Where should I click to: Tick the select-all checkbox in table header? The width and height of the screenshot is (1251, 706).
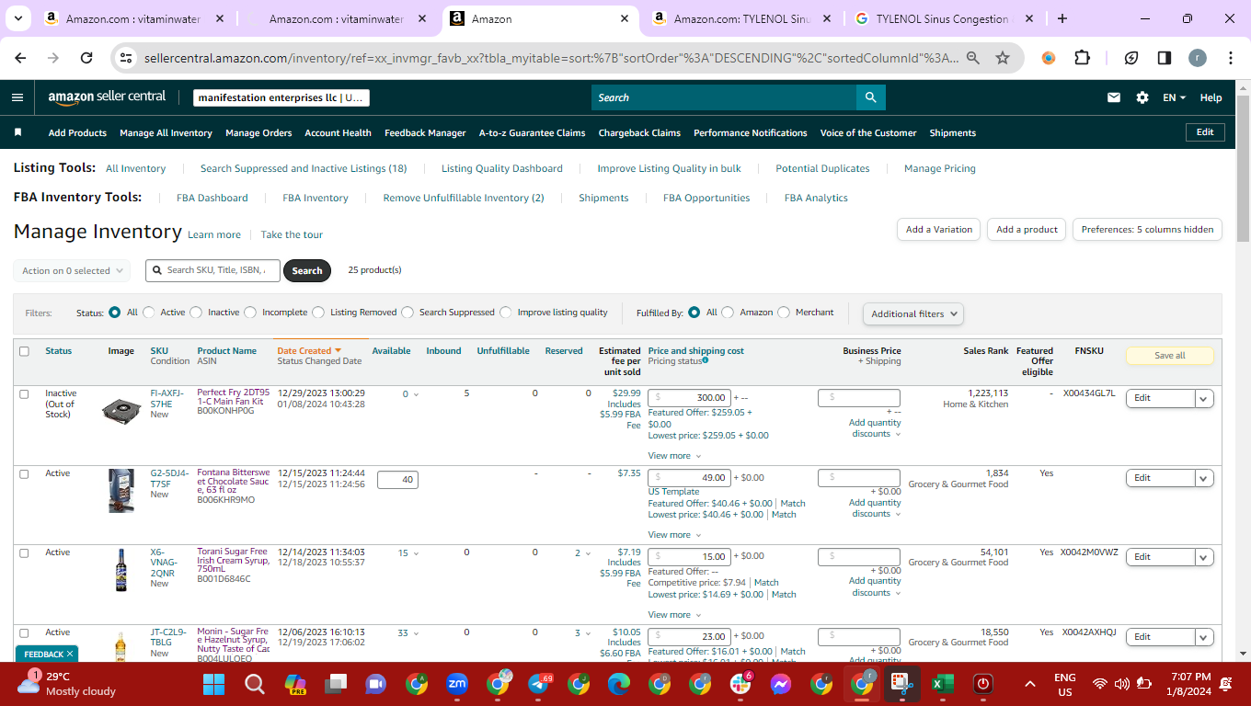click(24, 350)
